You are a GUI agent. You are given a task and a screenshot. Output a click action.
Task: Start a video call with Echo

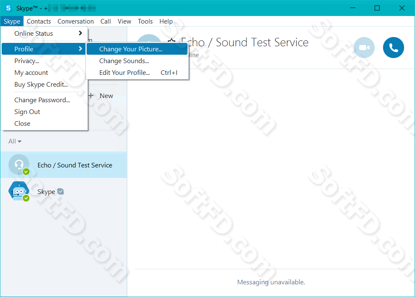tap(364, 48)
